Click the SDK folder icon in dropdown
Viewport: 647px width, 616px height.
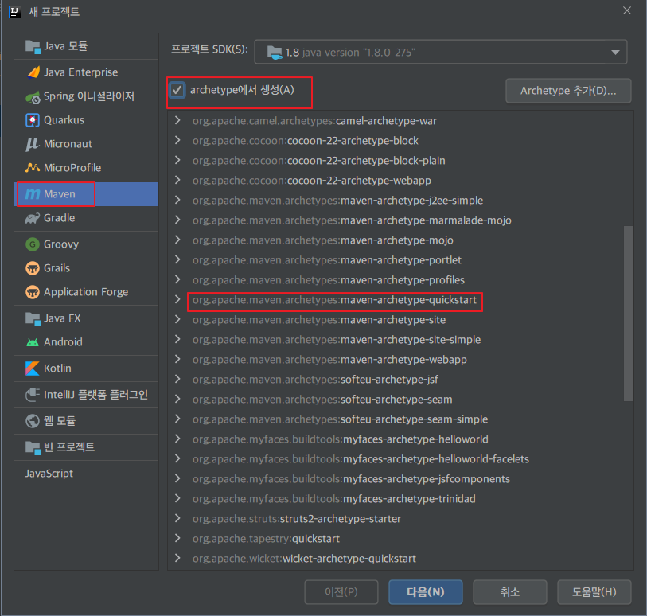pyautogui.click(x=275, y=53)
